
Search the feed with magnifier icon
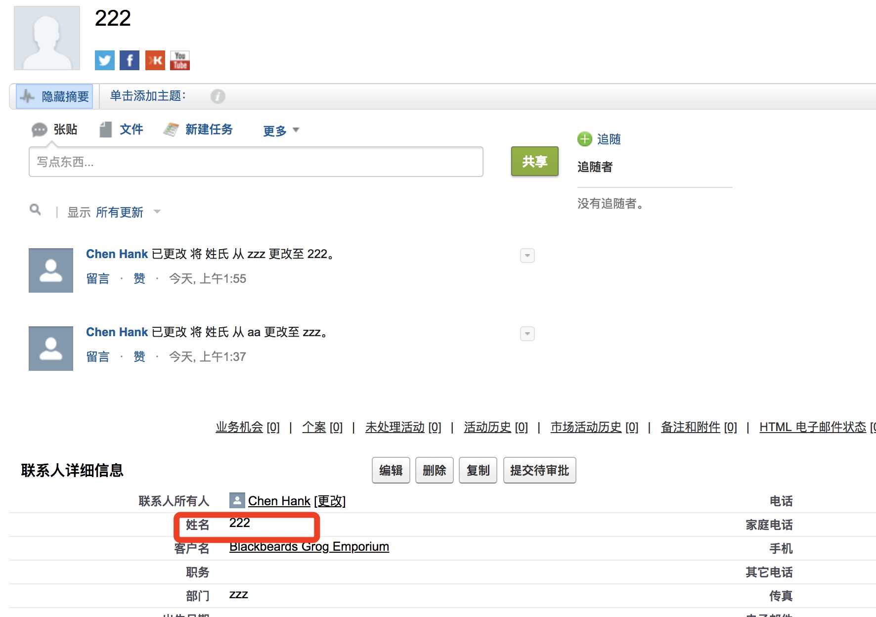[x=35, y=210]
